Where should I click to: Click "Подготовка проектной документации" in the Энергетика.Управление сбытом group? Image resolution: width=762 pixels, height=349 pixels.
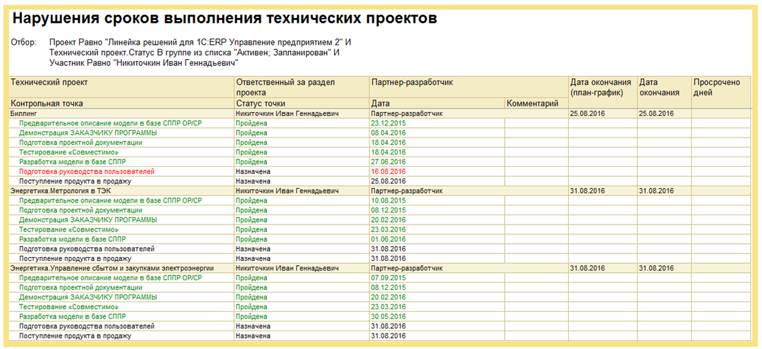coord(80,287)
